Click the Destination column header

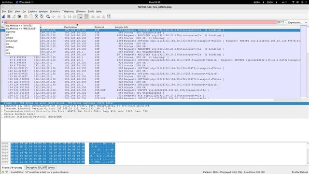point(70,27)
